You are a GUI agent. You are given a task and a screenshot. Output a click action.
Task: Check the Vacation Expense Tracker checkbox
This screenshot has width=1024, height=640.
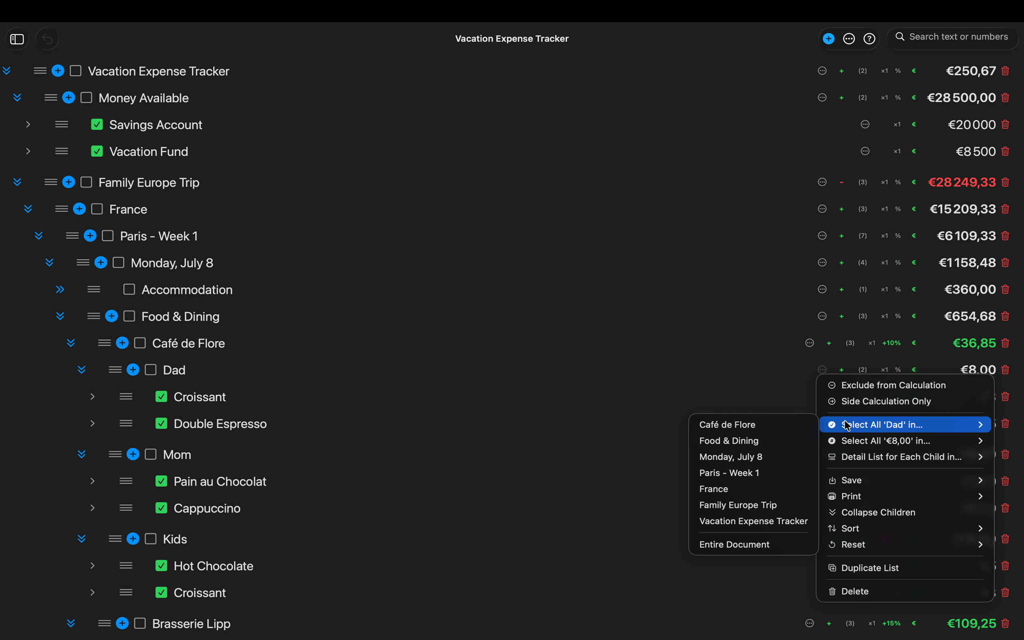(75, 71)
